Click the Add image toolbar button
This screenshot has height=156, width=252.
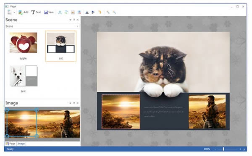(x=23, y=12)
